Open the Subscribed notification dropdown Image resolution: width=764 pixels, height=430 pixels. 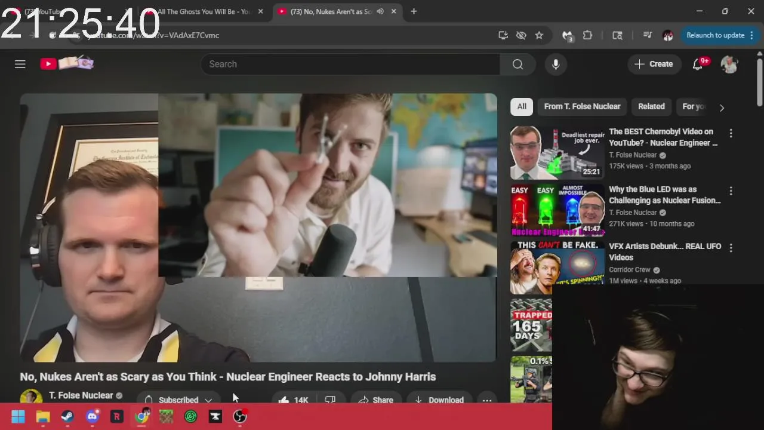(178, 400)
